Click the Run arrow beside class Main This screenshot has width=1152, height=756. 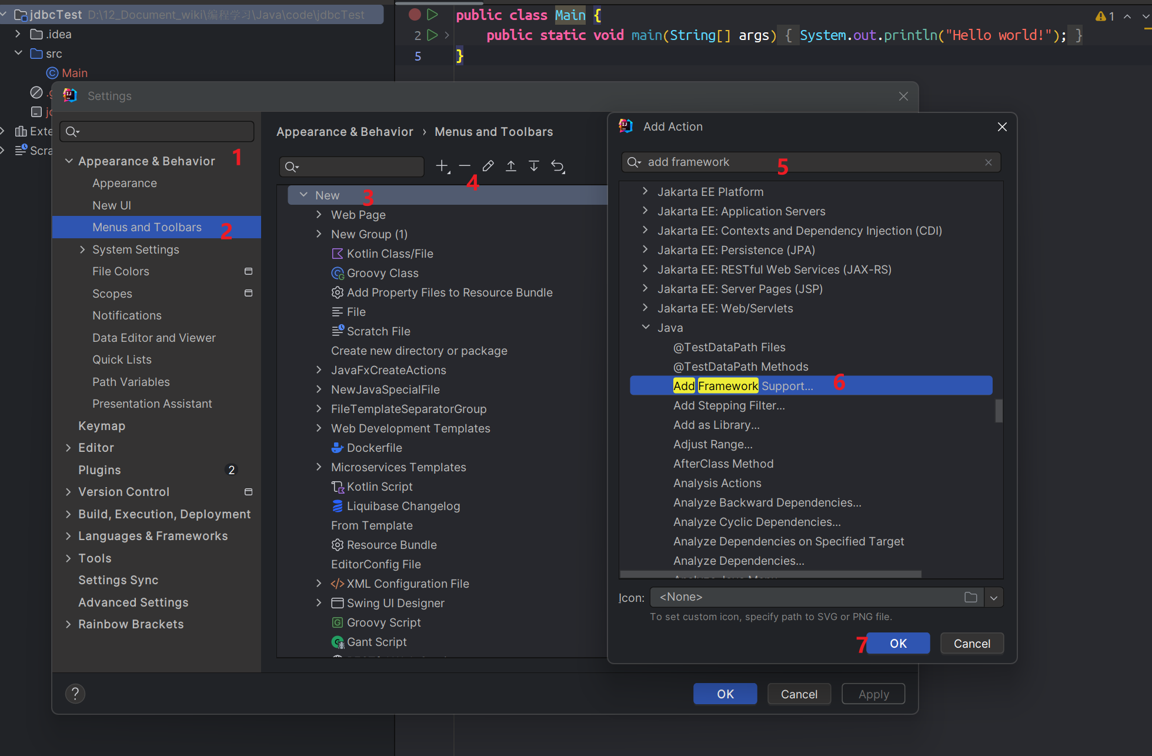point(432,14)
